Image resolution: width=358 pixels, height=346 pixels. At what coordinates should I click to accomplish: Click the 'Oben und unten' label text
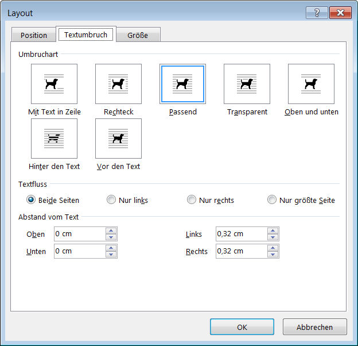coord(312,112)
